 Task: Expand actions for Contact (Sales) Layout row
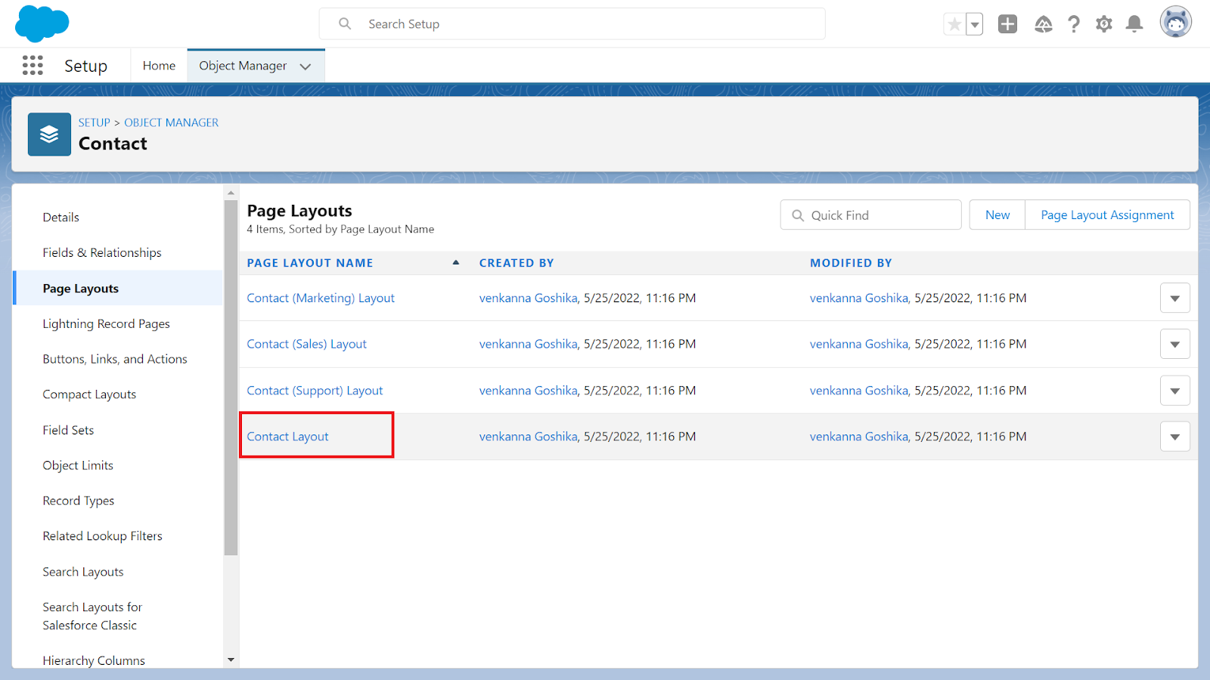[x=1174, y=345]
